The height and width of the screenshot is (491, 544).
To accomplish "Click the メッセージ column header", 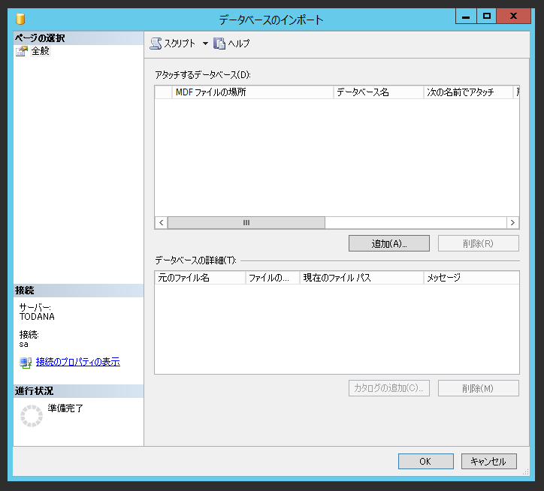I will click(x=471, y=278).
